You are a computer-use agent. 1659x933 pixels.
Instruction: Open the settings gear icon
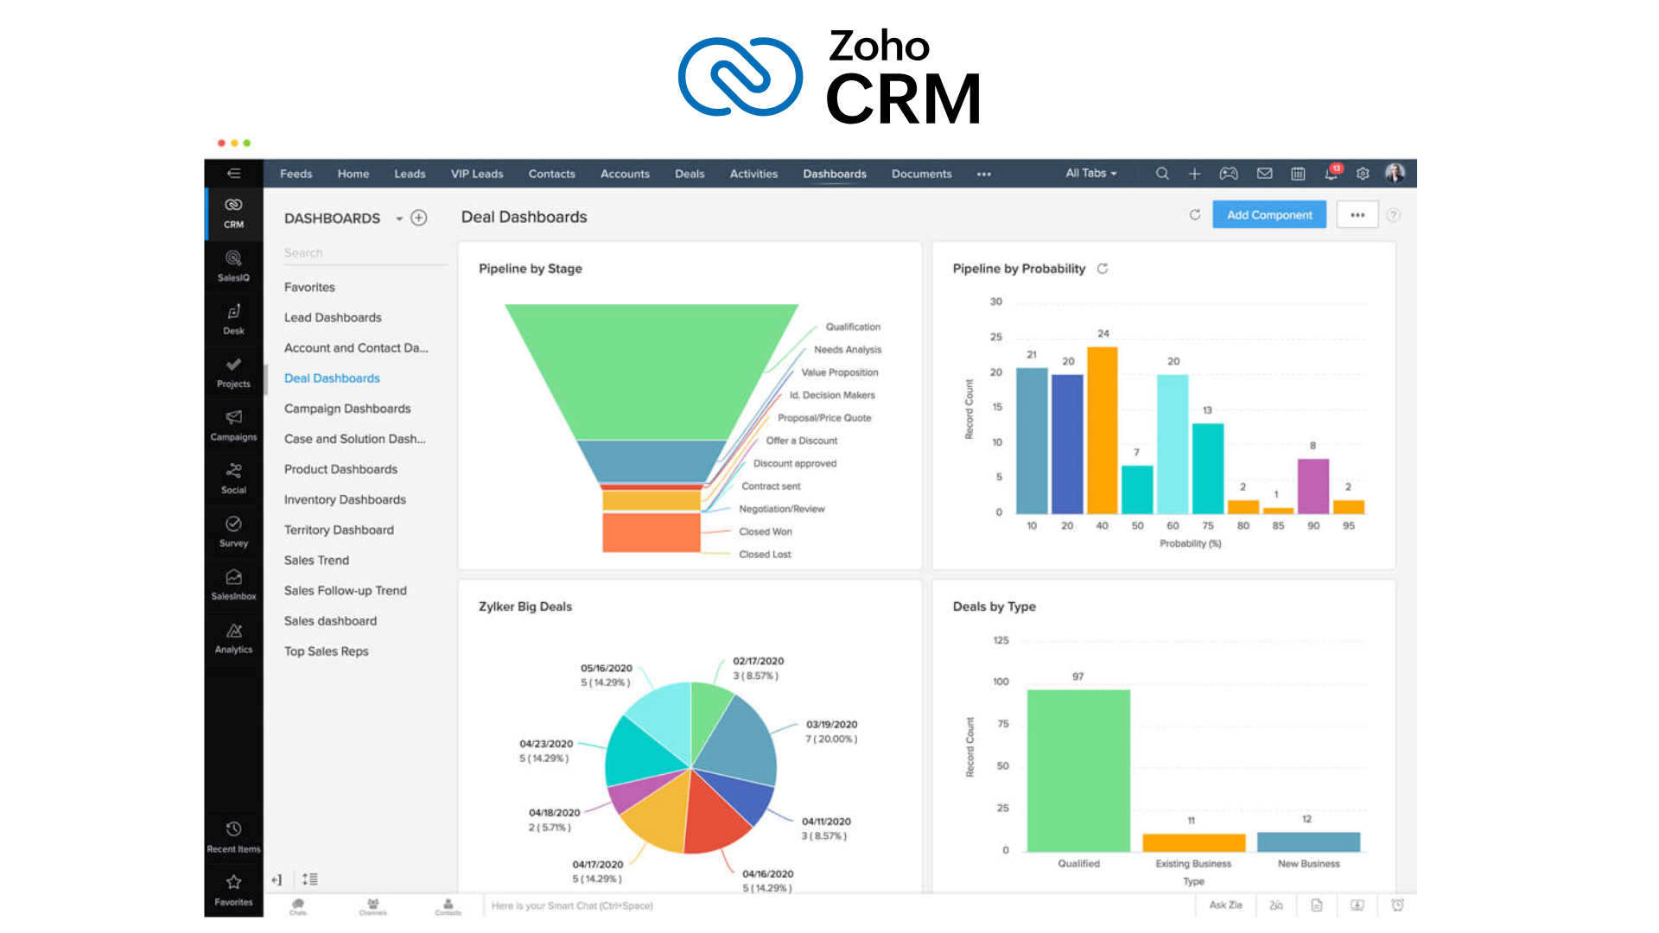point(1363,174)
